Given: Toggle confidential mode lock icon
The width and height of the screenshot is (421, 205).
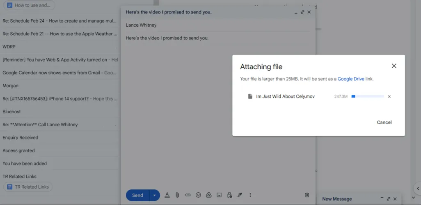Looking at the screenshot, I should coord(229,195).
